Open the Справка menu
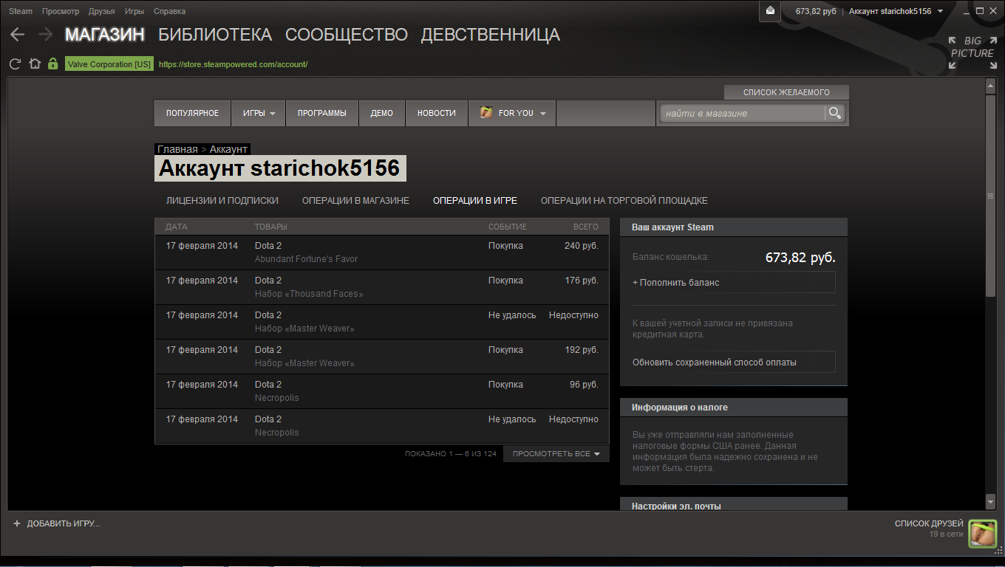 pos(170,11)
